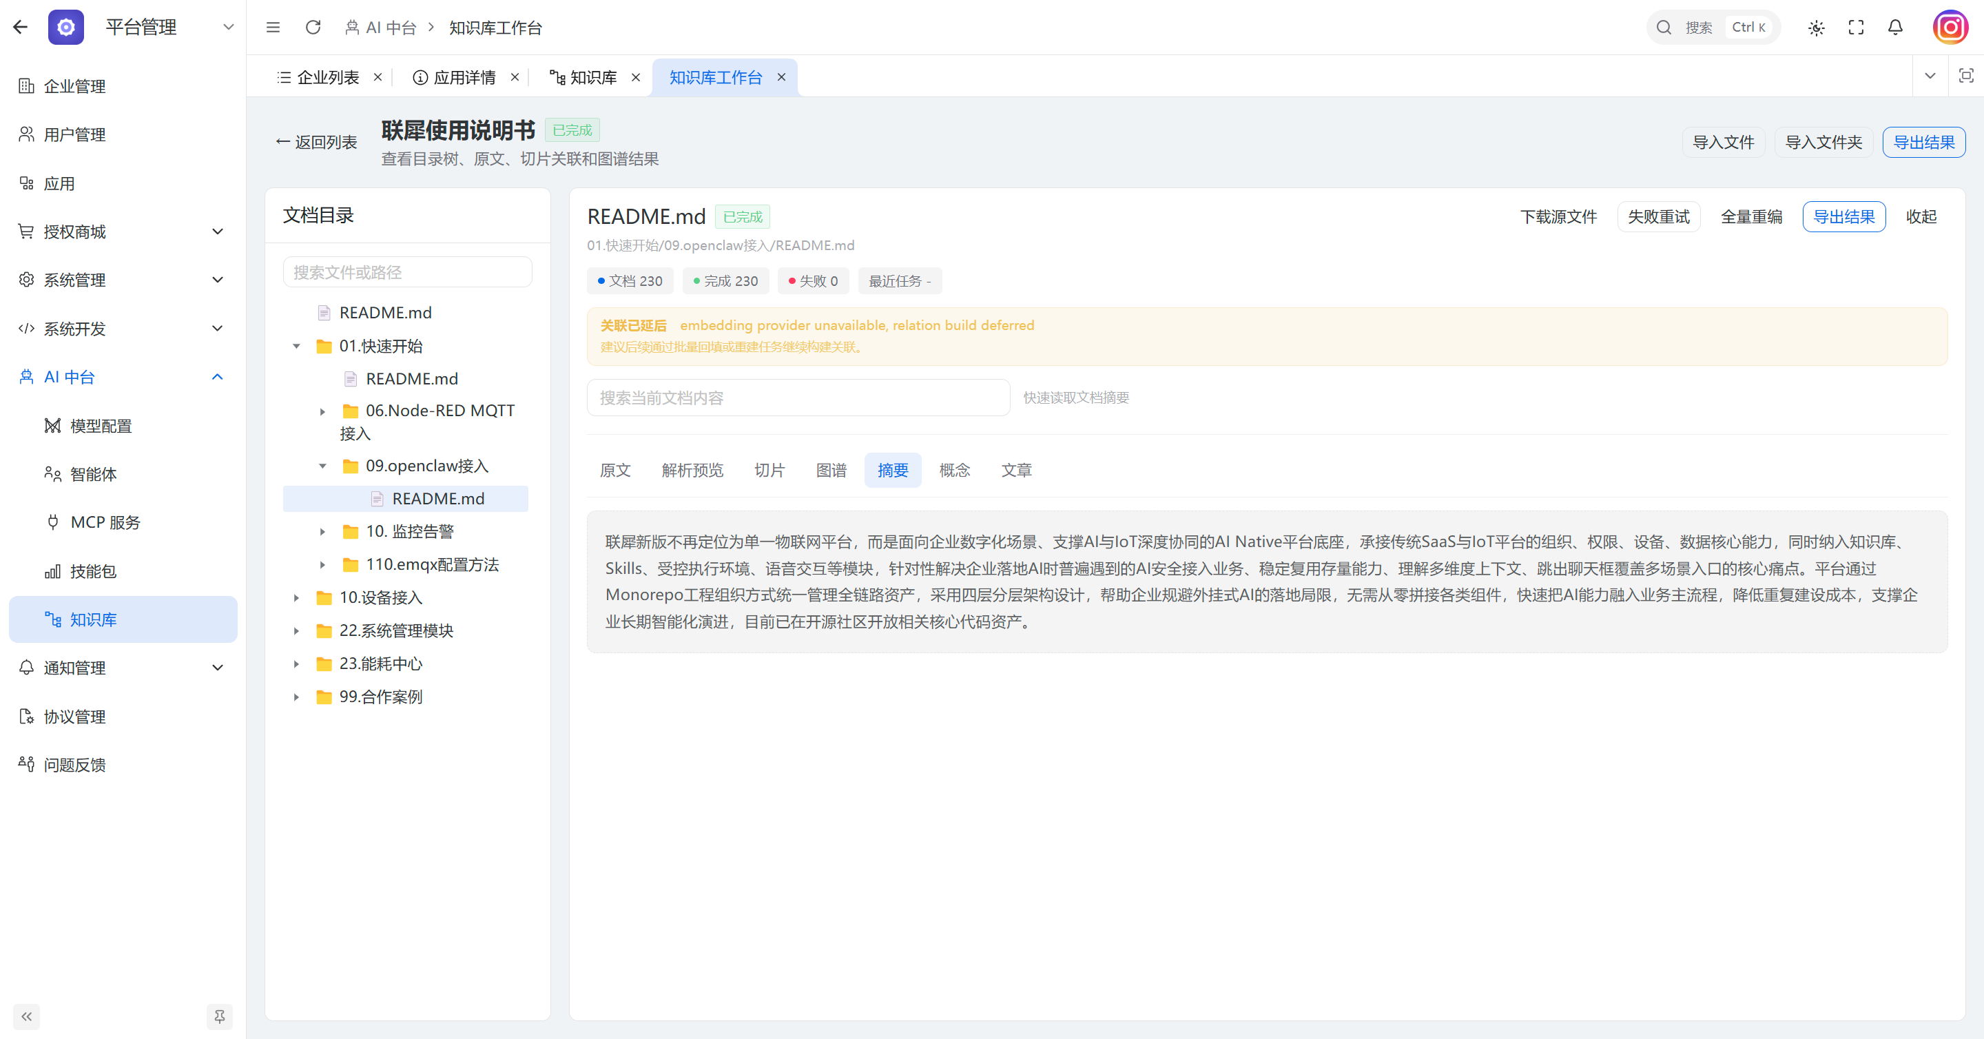Screen dimensions: 1984x1039
Task: Open MCP 服务 in the sidebar
Action: coord(123,522)
